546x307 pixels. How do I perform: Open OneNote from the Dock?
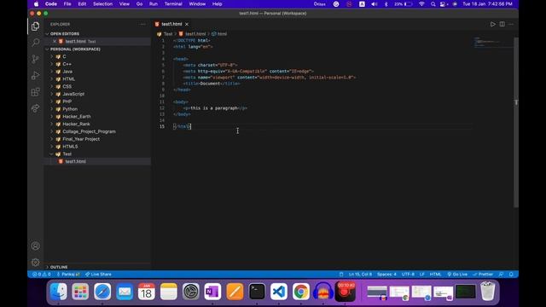[x=212, y=292]
